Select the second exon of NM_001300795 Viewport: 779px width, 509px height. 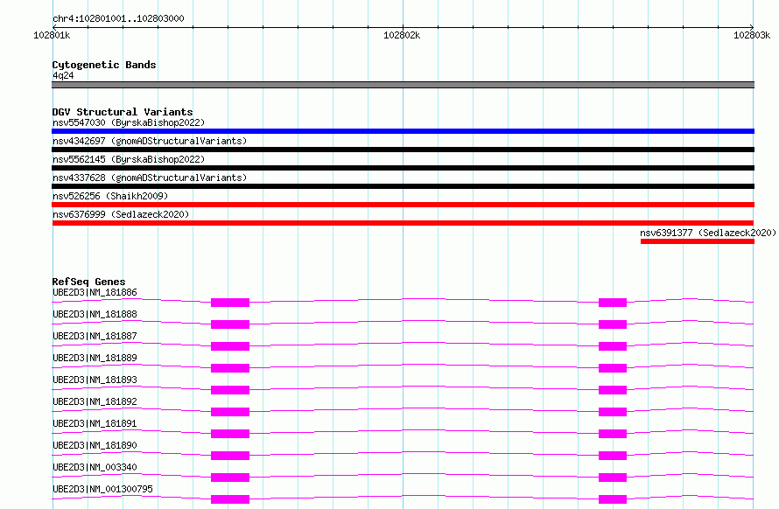pos(613,499)
